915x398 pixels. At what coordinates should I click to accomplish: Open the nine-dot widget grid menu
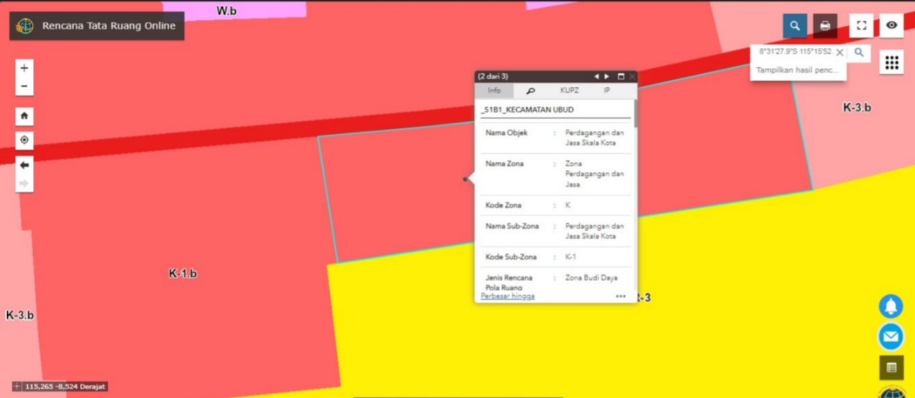892,62
